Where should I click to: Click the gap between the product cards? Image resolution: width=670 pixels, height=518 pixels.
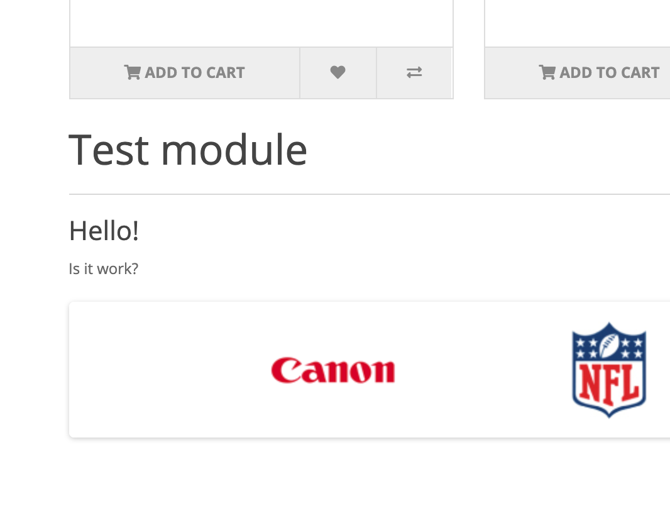tap(469, 49)
